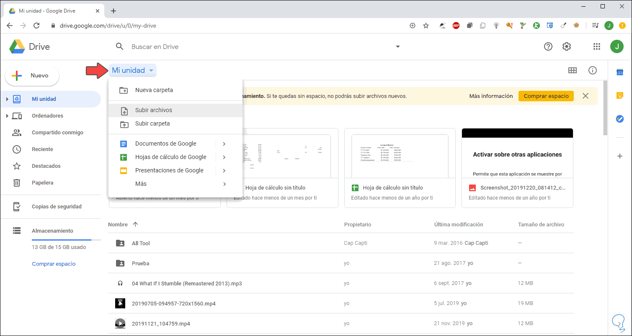Choose Subir archivos
Image resolution: width=632 pixels, height=336 pixels.
click(175, 110)
